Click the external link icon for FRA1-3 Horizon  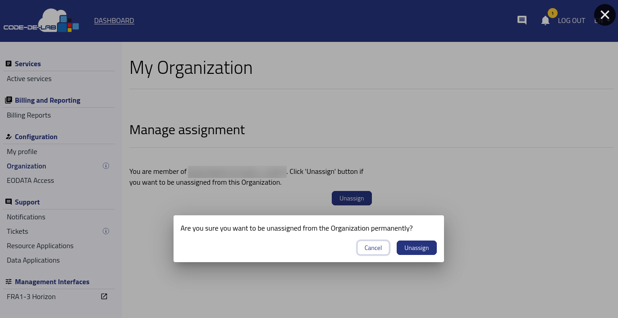104,296
